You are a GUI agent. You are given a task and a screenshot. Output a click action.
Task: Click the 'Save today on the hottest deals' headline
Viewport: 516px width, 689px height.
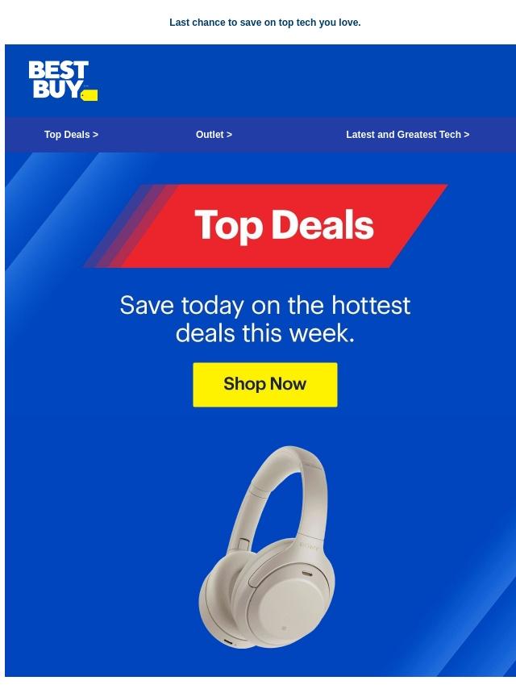pos(264,319)
